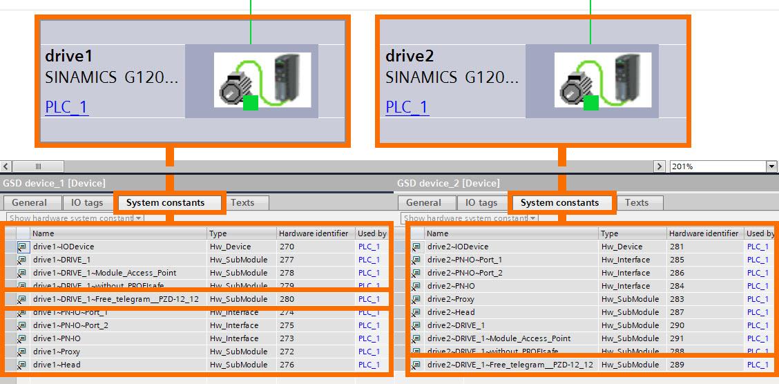Select the drive1~PN-IO~Port_2 name cell

(118, 326)
